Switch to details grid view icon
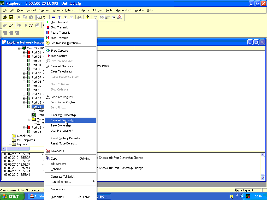 [x=108, y=17]
